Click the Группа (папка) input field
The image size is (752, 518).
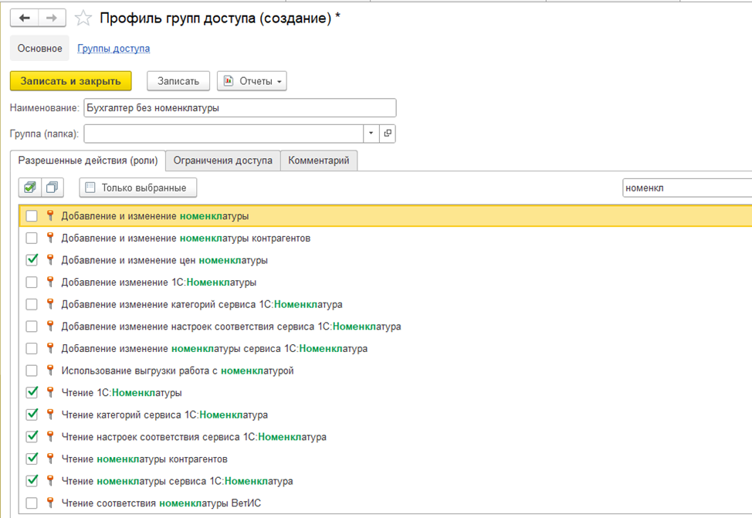(223, 134)
